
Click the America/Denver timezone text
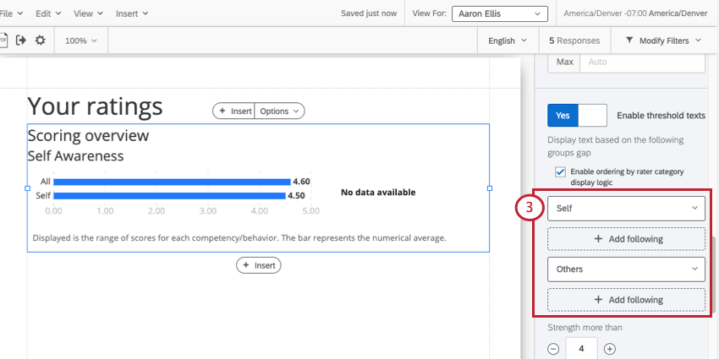[635, 14]
